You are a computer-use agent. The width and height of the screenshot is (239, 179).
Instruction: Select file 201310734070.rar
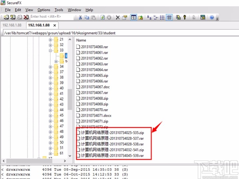tap(95, 110)
